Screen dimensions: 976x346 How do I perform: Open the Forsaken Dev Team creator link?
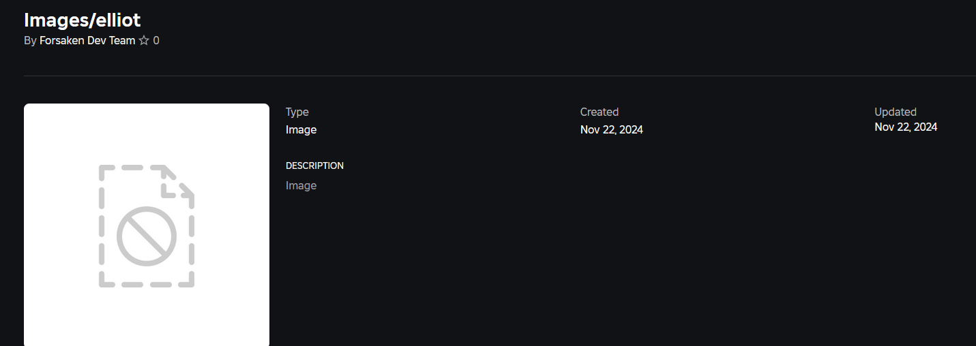tap(87, 41)
